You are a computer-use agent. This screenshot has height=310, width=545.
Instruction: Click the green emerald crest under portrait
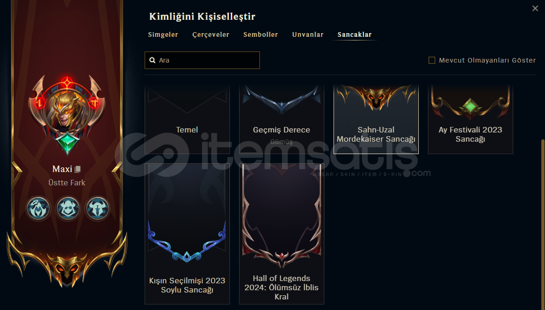[67, 143]
